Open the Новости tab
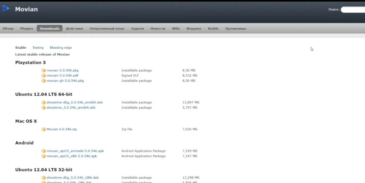Screen dimensions: 365x183 [x=158, y=28]
